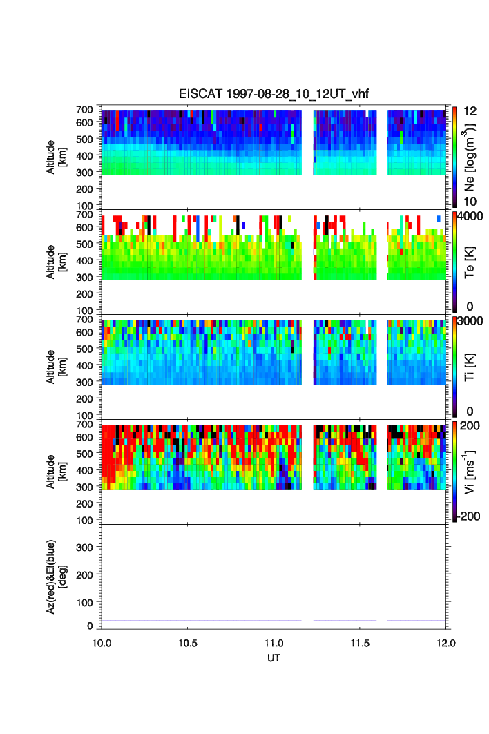Click the 0 value under Te colorbar
The height and width of the screenshot is (734, 489).
[470, 307]
